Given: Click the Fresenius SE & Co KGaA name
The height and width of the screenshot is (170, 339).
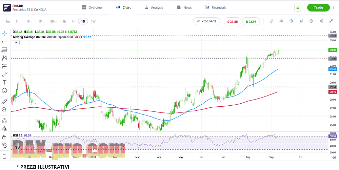Looking at the screenshot, I should 29,10.
